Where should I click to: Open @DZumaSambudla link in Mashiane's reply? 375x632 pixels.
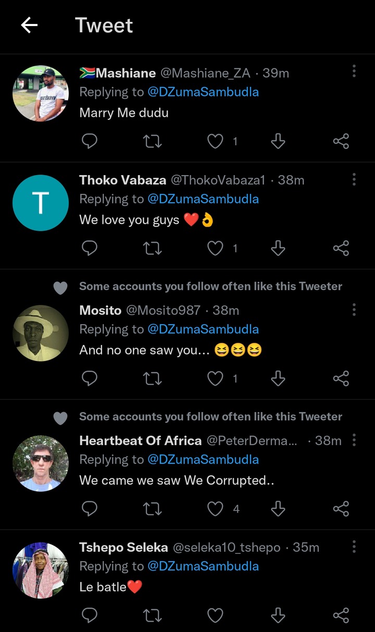203,92
